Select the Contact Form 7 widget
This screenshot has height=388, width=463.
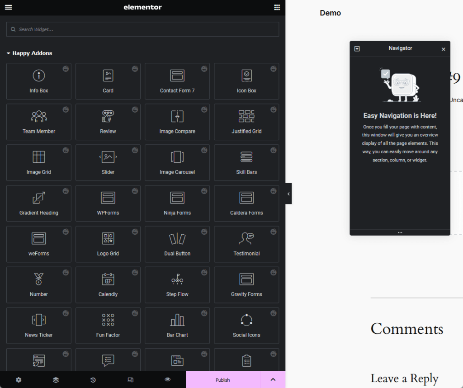coord(177,81)
